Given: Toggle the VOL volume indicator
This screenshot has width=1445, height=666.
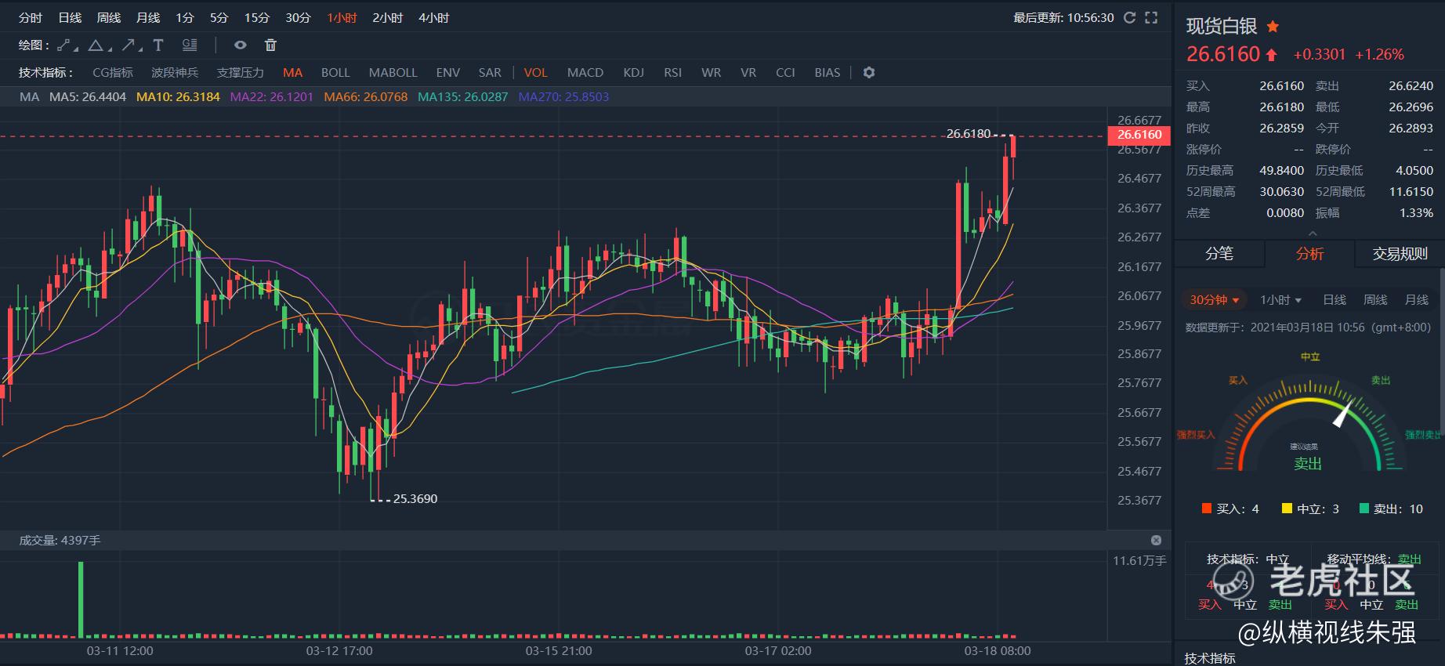Looking at the screenshot, I should pyautogui.click(x=535, y=72).
